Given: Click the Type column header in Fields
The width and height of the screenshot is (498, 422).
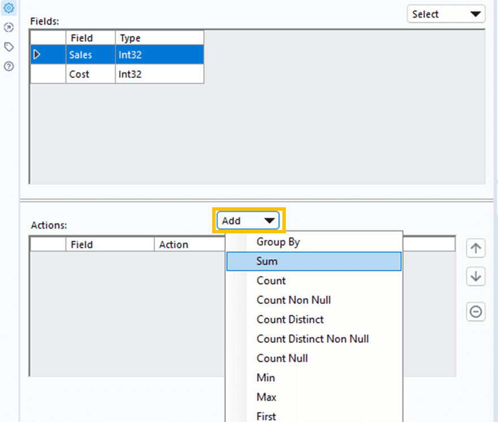Looking at the screenshot, I should point(130,38).
